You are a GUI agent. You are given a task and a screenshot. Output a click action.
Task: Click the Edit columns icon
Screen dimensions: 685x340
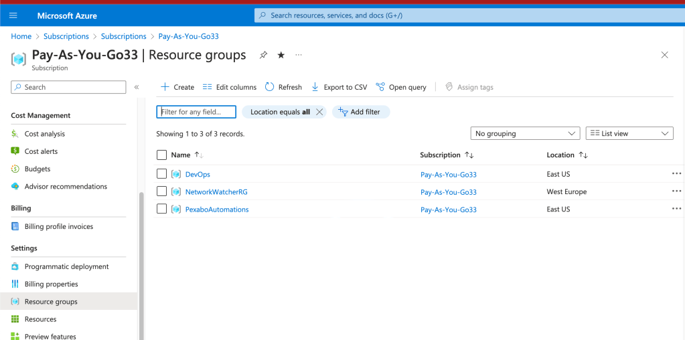click(x=207, y=87)
